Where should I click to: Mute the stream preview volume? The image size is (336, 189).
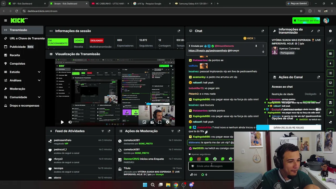coord(70,122)
